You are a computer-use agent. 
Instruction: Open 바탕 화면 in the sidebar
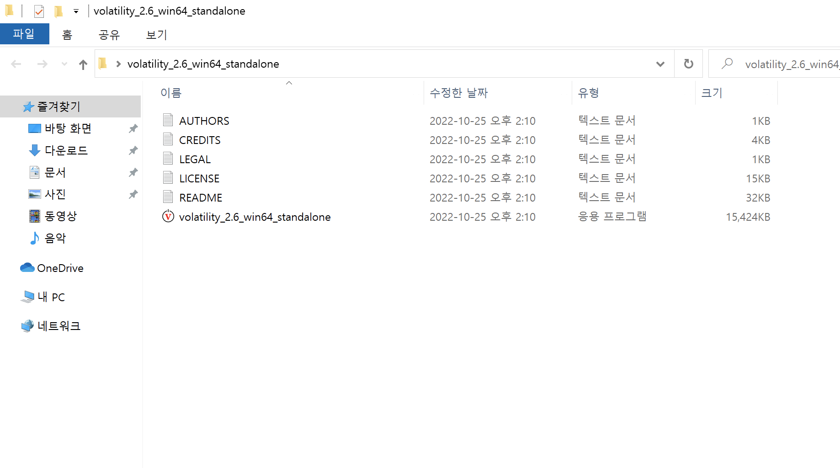(68, 128)
